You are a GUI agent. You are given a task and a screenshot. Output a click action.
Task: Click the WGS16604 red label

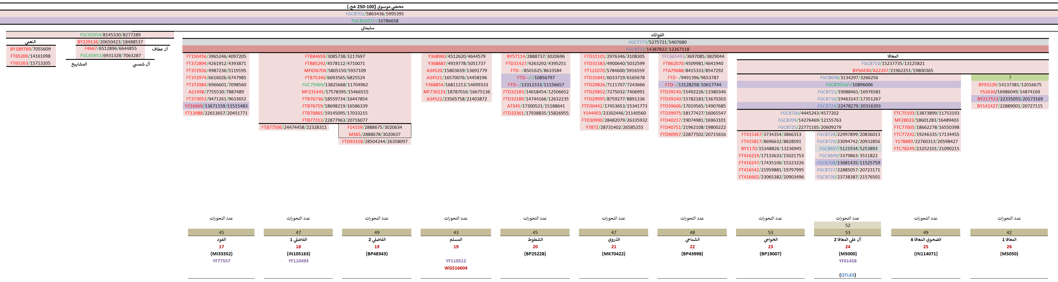tap(456, 268)
